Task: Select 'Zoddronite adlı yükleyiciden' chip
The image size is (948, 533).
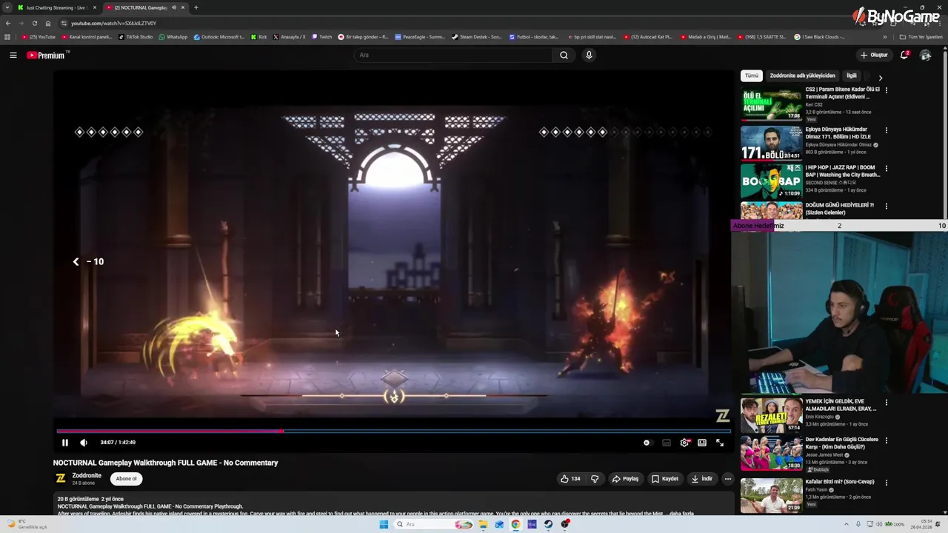Action: (x=802, y=76)
